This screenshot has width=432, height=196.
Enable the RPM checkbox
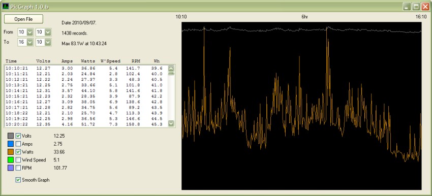[18, 168]
